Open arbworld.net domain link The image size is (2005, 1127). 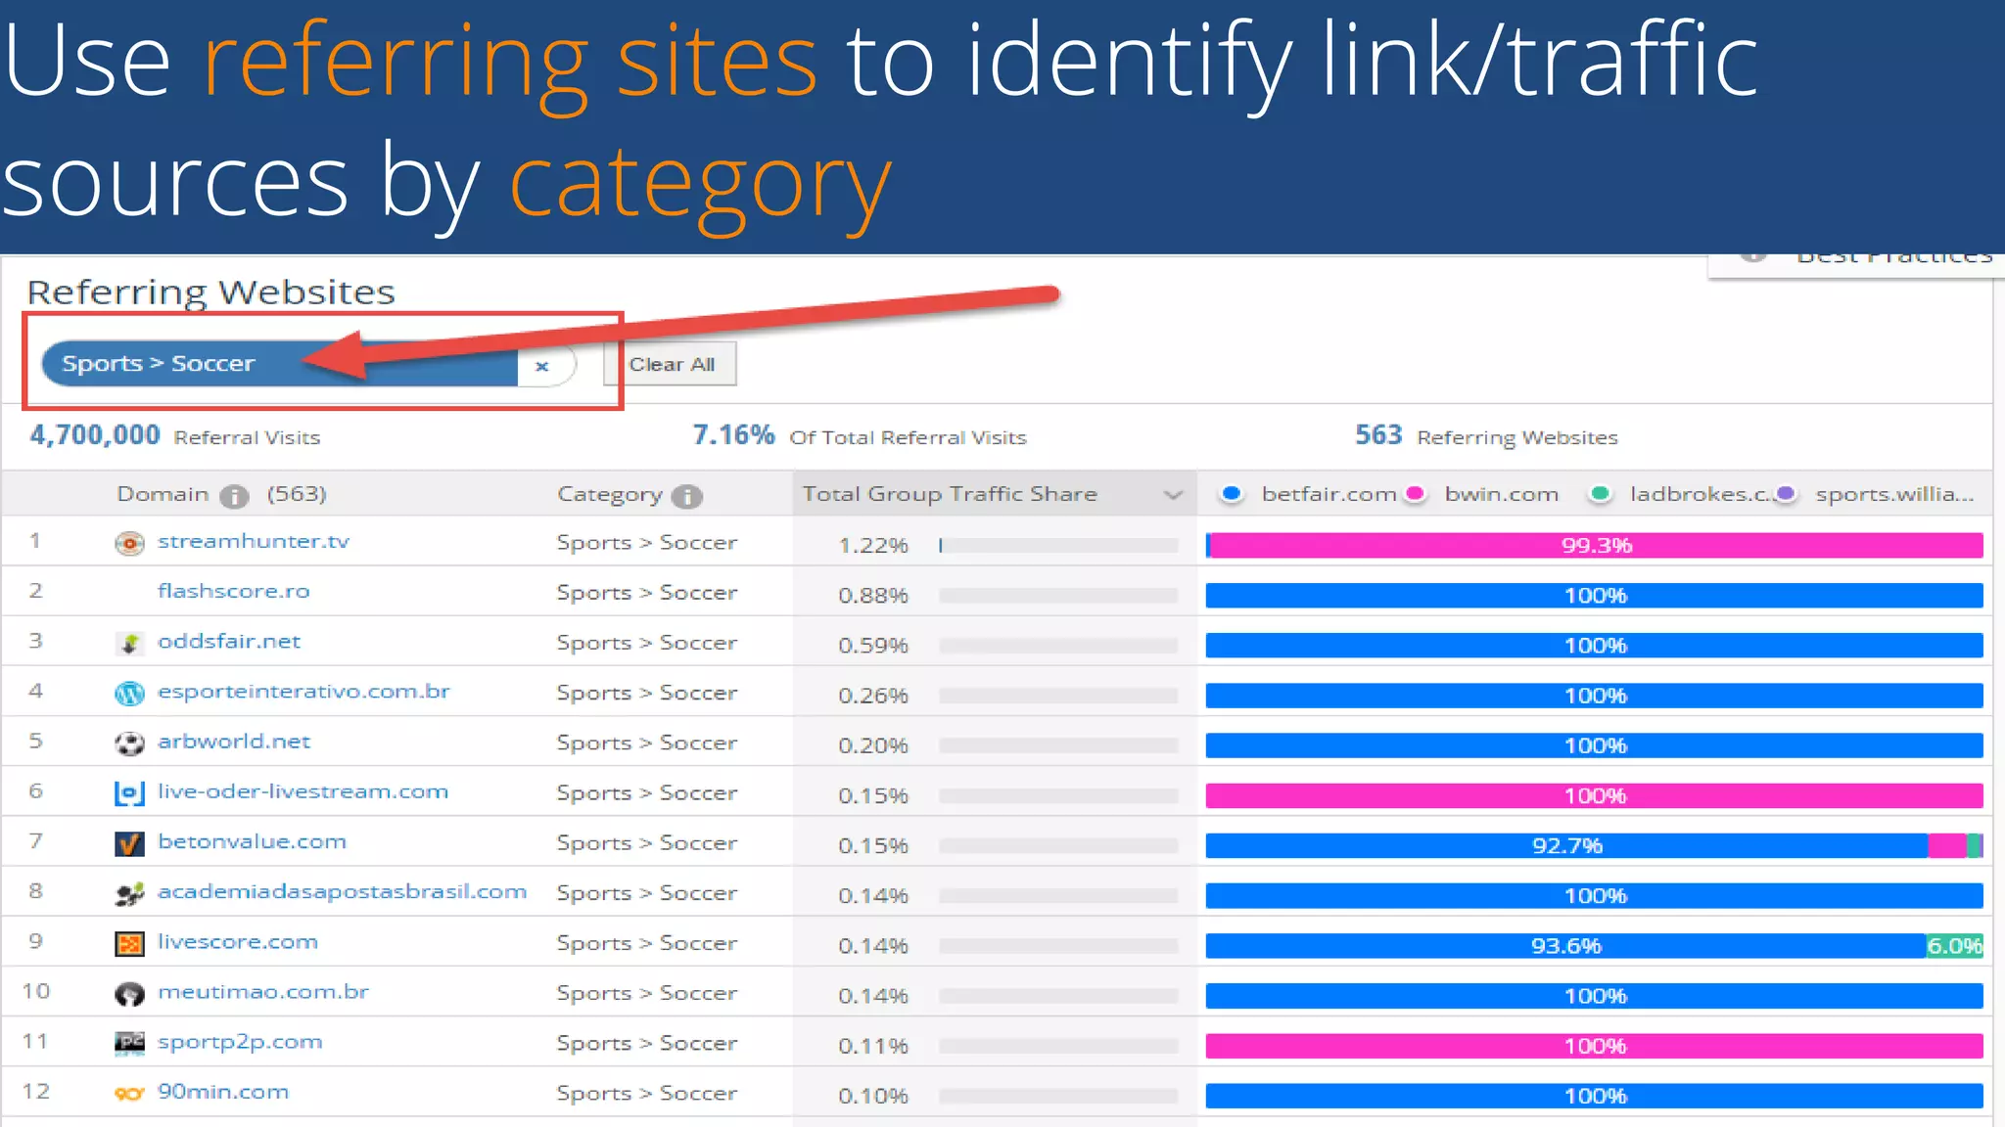pos(234,741)
